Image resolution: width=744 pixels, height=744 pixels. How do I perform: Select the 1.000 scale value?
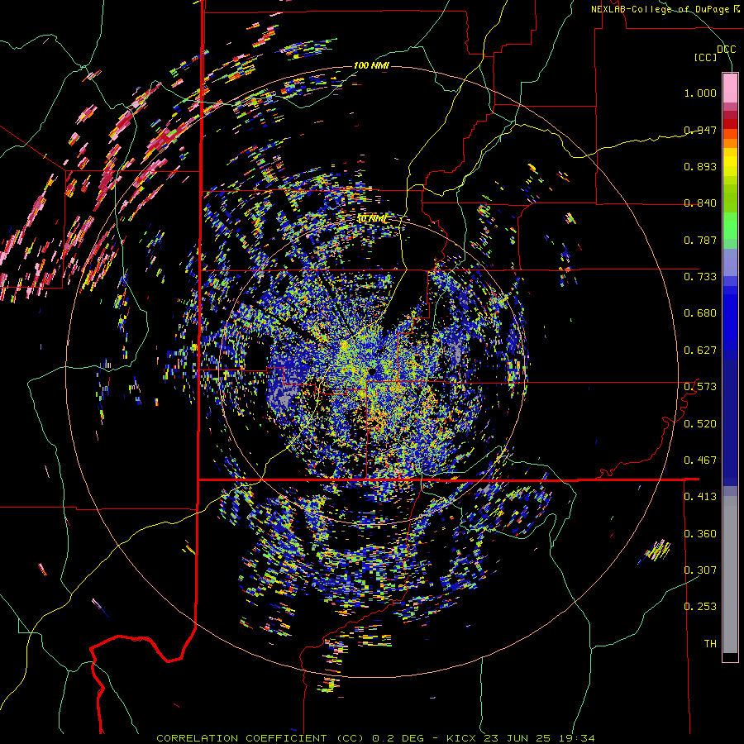click(x=700, y=93)
